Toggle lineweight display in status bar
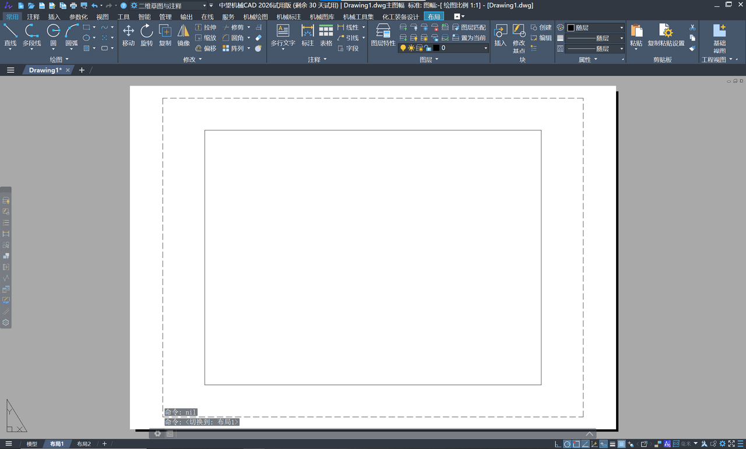Screen dimensions: 746x449 613,444
